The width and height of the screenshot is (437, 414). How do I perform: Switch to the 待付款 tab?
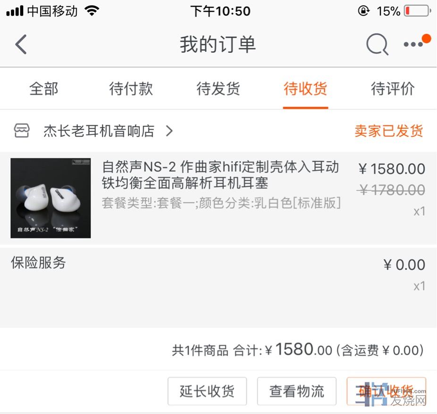tap(131, 89)
